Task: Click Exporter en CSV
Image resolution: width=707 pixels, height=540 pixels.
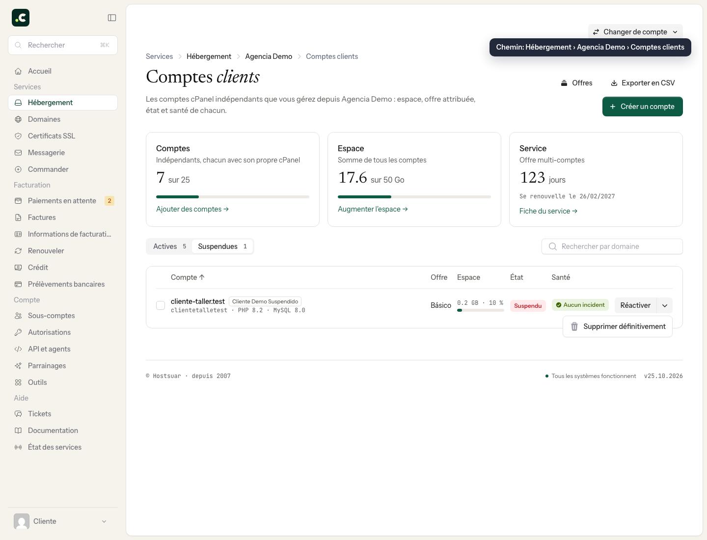Action: pyautogui.click(x=643, y=83)
